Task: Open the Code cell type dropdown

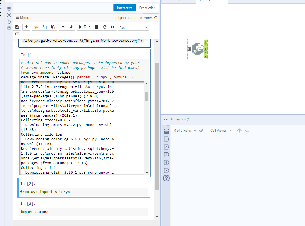Action: pos(133,27)
